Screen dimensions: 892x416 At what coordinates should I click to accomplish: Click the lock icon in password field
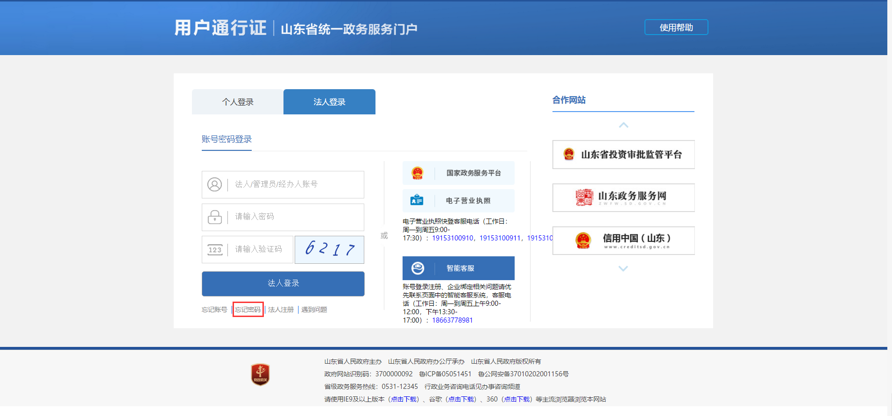pos(214,217)
